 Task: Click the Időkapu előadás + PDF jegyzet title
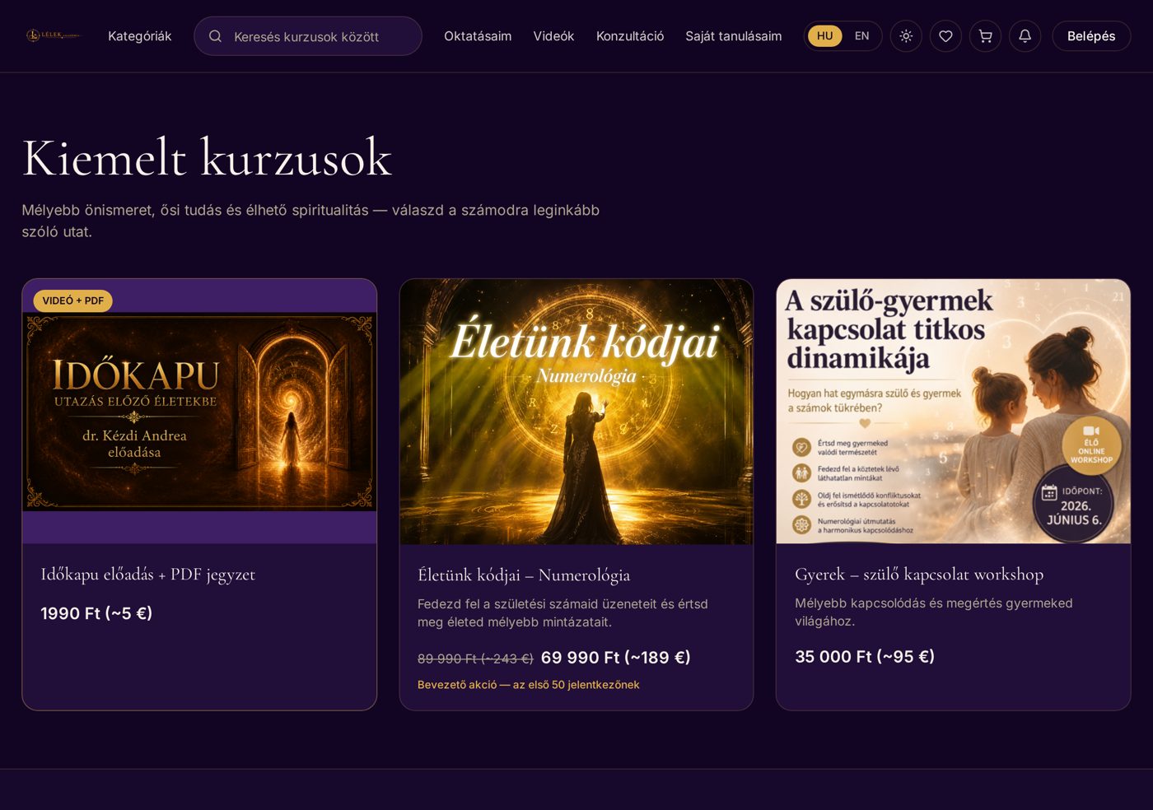pos(148,575)
